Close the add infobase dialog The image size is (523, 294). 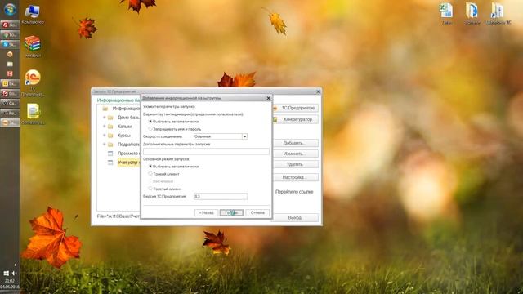[x=269, y=98]
